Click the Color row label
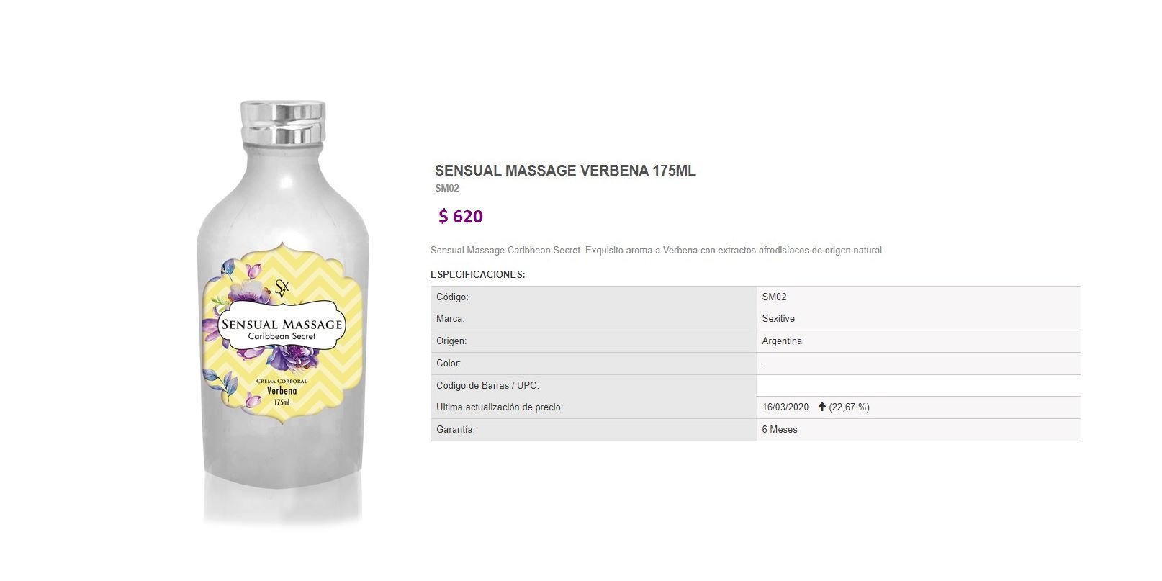The height and width of the screenshot is (581, 1162). pyautogui.click(x=449, y=363)
